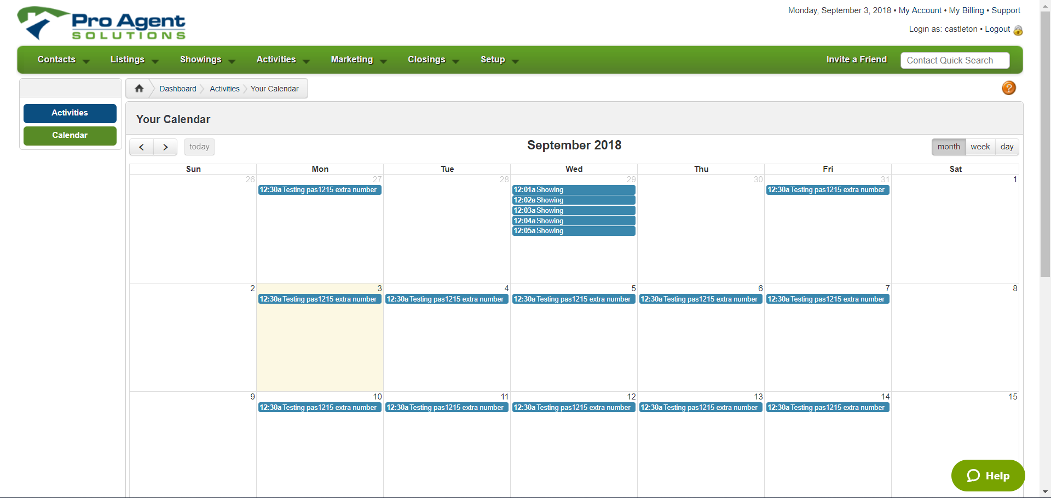
Task: Open the Testing event on August 31
Action: point(828,190)
